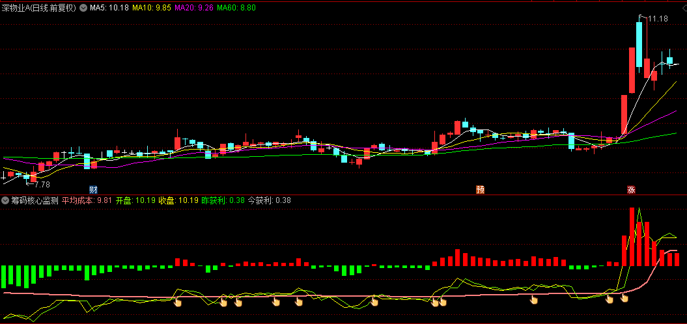Click the 预 forecast marker icon
Image resolution: width=687 pixels, height=324 pixels.
click(x=480, y=189)
